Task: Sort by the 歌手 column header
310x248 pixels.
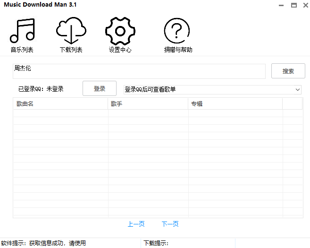Action: [148, 104]
